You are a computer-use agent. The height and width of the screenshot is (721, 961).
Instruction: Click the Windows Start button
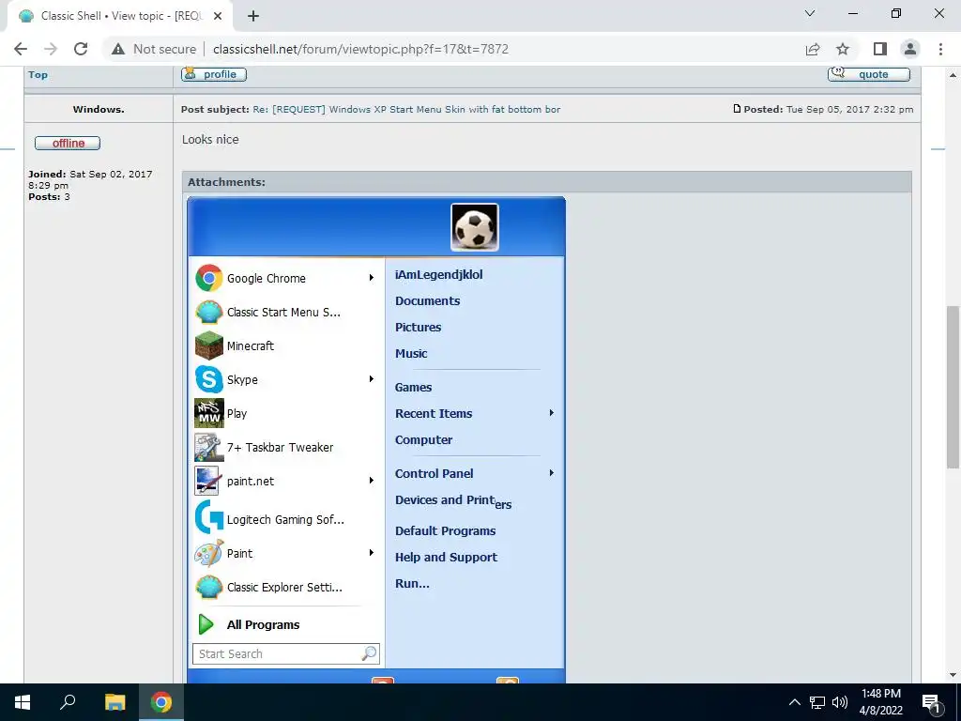pos(23,702)
